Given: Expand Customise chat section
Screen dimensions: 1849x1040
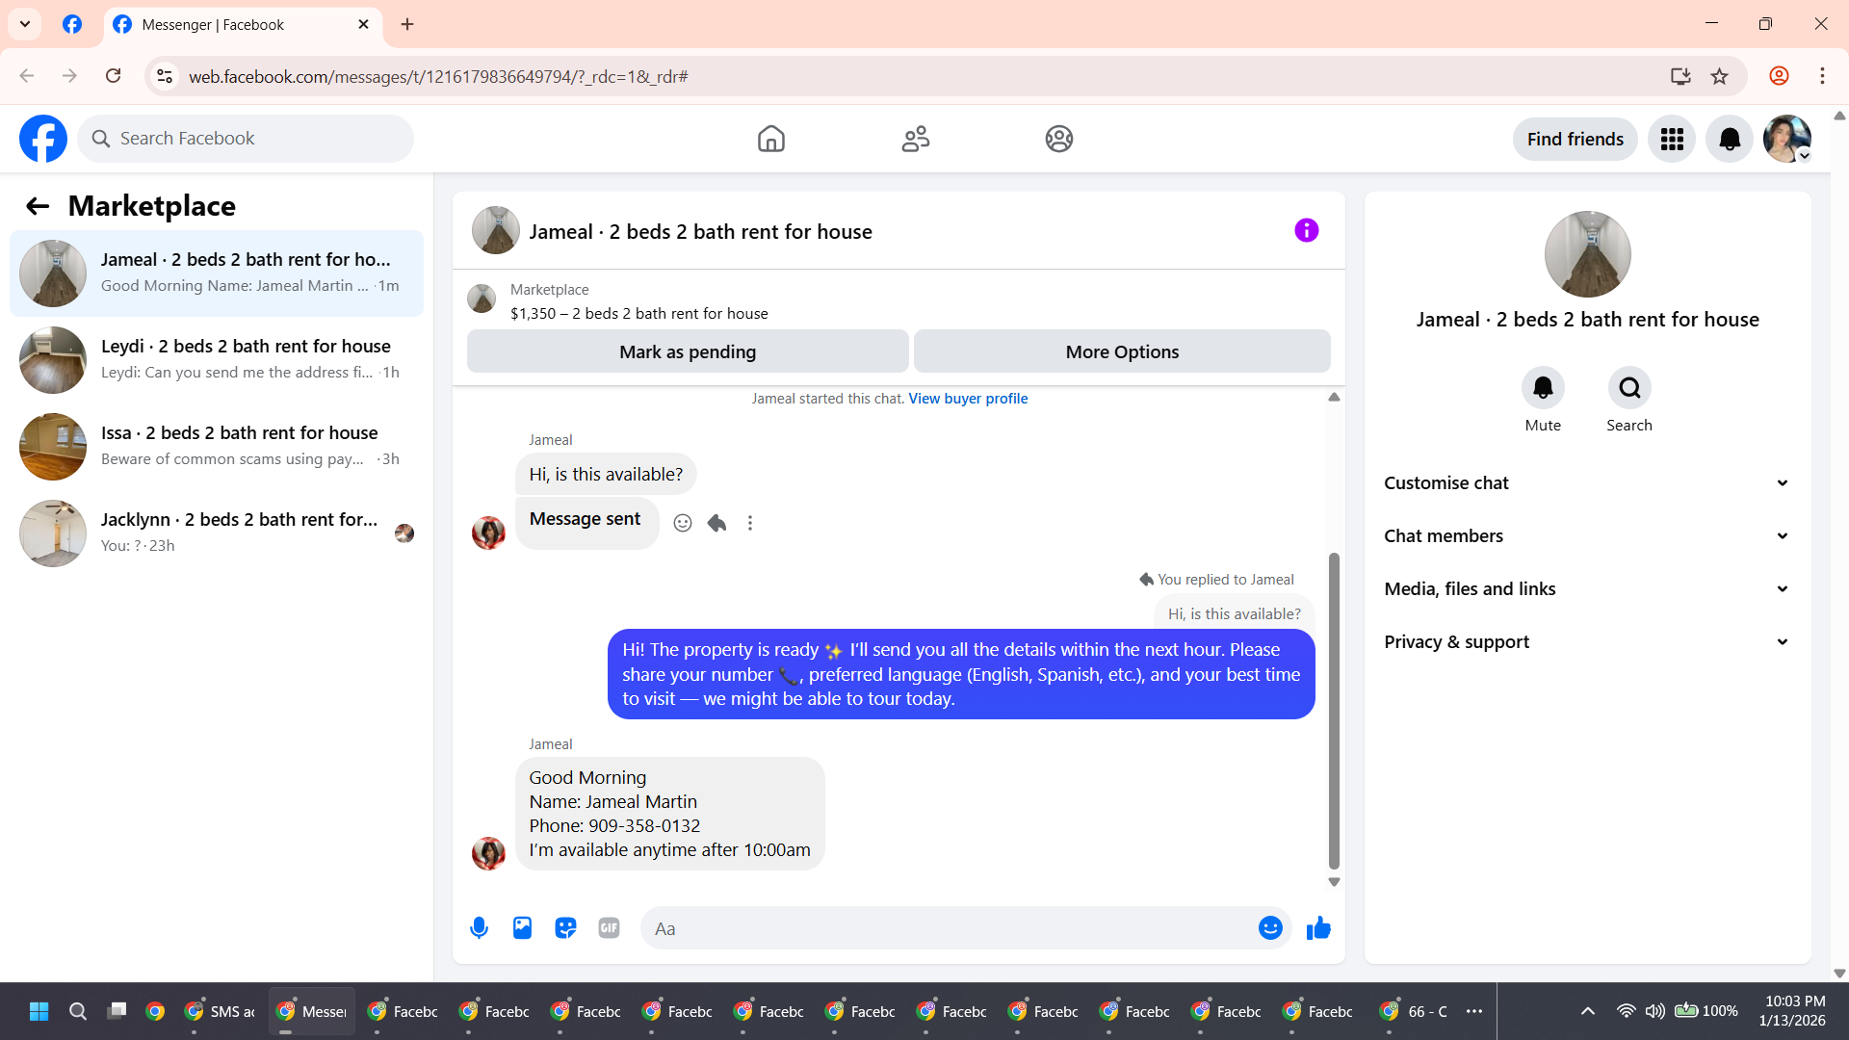Looking at the screenshot, I should pos(1587,483).
